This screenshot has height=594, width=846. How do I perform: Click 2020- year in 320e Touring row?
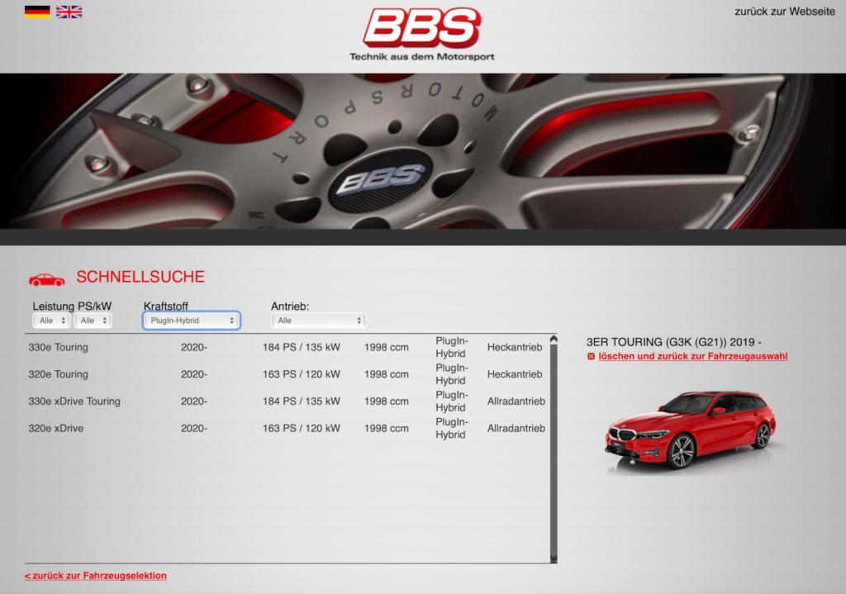point(194,374)
